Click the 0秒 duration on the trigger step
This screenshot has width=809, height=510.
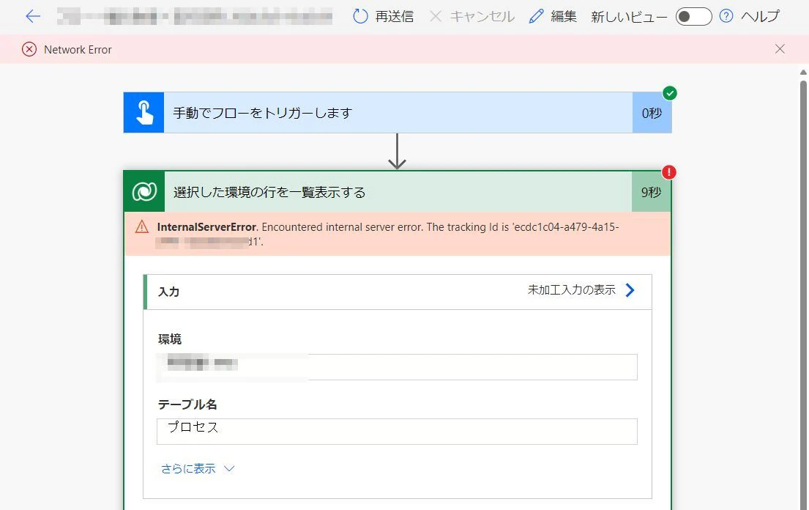pos(652,113)
